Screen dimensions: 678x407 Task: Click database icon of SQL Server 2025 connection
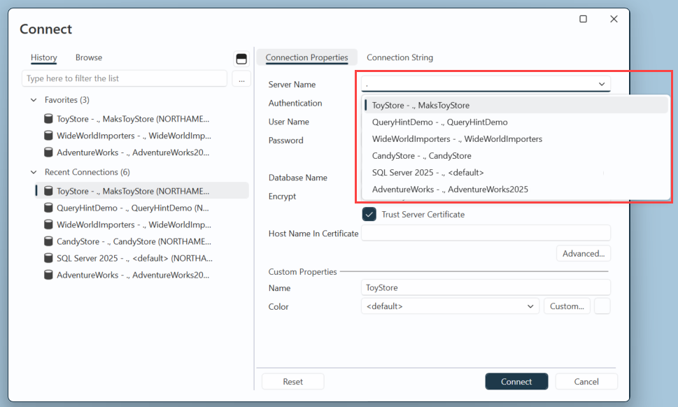48,258
